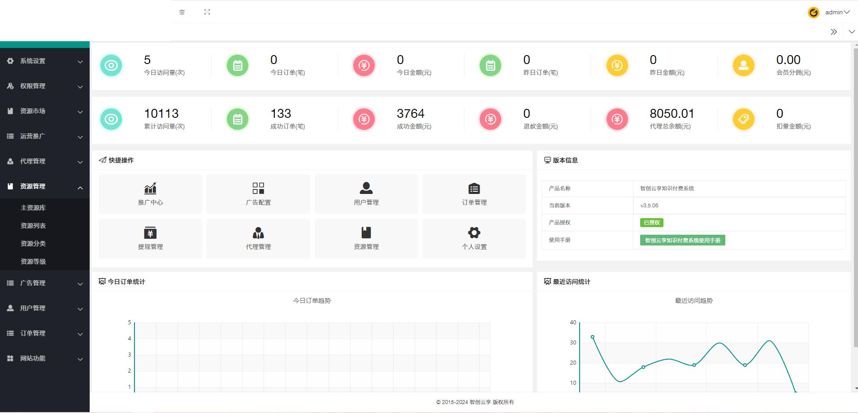Image resolution: width=858 pixels, height=413 pixels.
Task: Select 资源分类 submenu item
Action: (33, 244)
